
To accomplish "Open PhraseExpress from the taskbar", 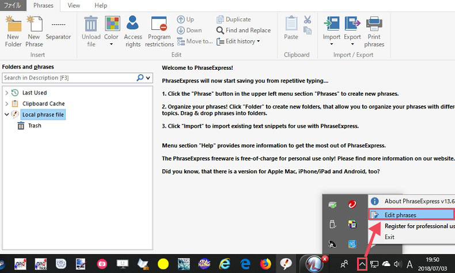I will coord(286,264).
